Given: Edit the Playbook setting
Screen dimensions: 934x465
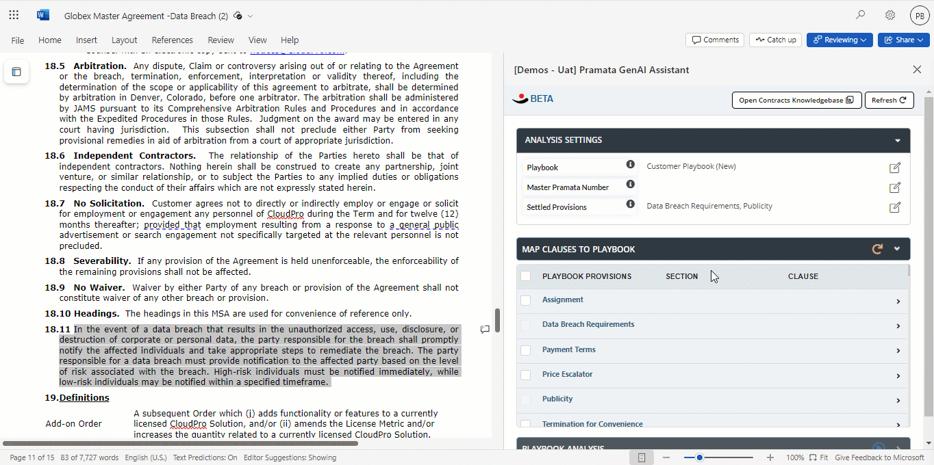Looking at the screenshot, I should [x=894, y=168].
